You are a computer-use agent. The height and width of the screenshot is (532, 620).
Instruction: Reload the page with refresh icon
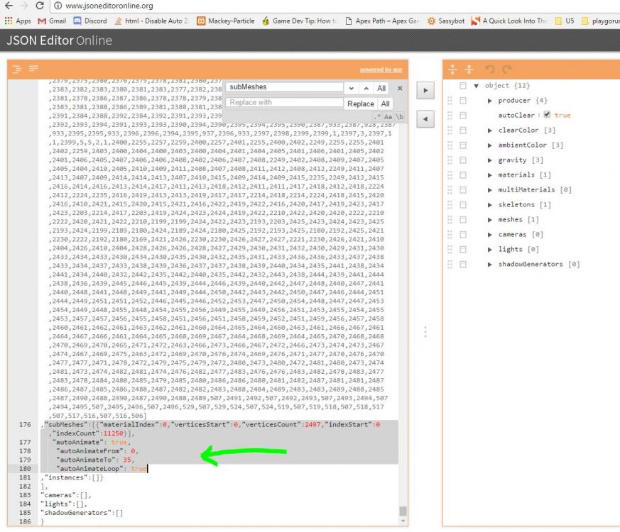[x=40, y=6]
